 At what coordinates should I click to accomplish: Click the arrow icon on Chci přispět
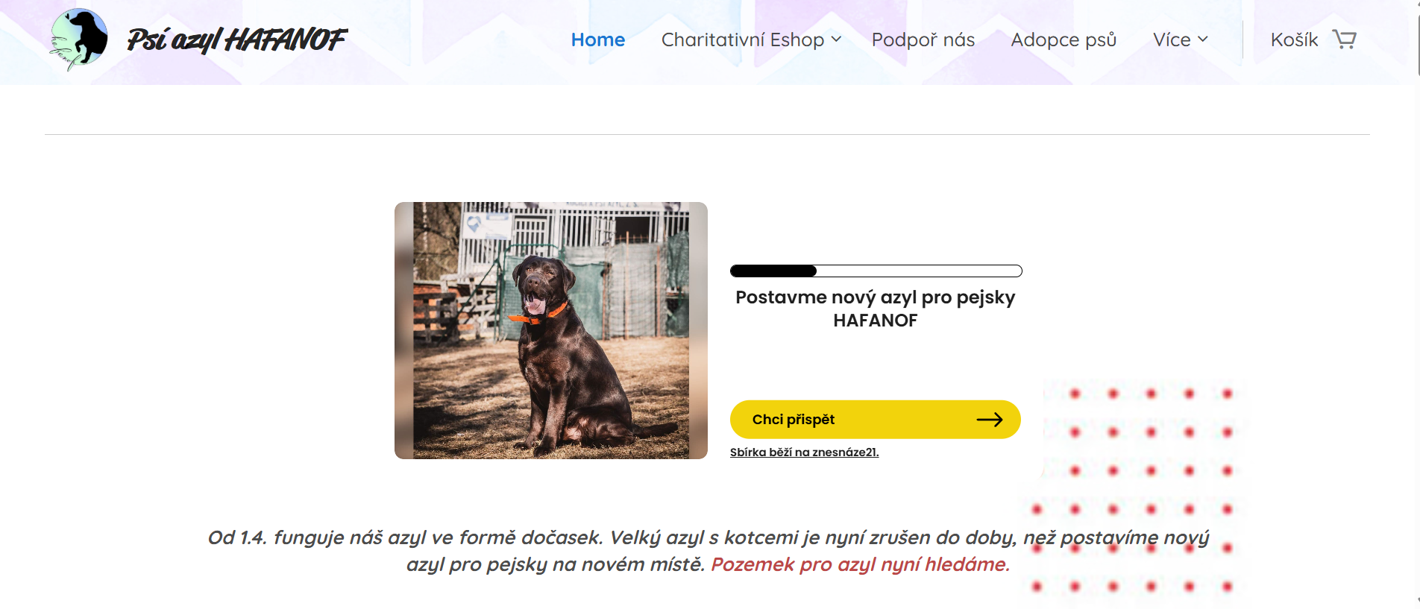990,420
